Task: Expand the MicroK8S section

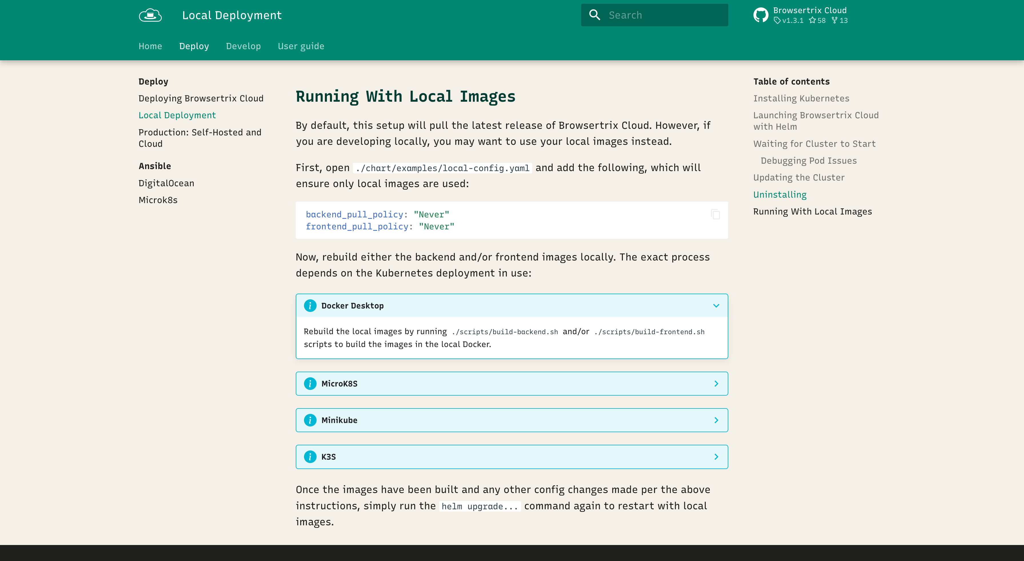Action: coord(716,383)
